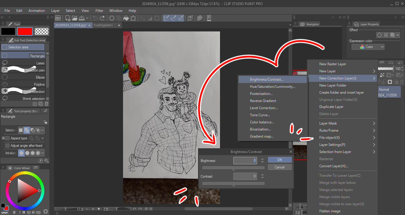Toggle Snap to Grid icon

click(x=181, y=18)
